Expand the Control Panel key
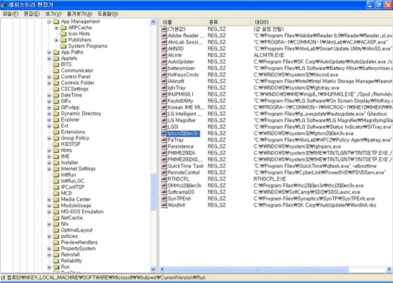393x283 pixels. pyautogui.click(x=49, y=77)
